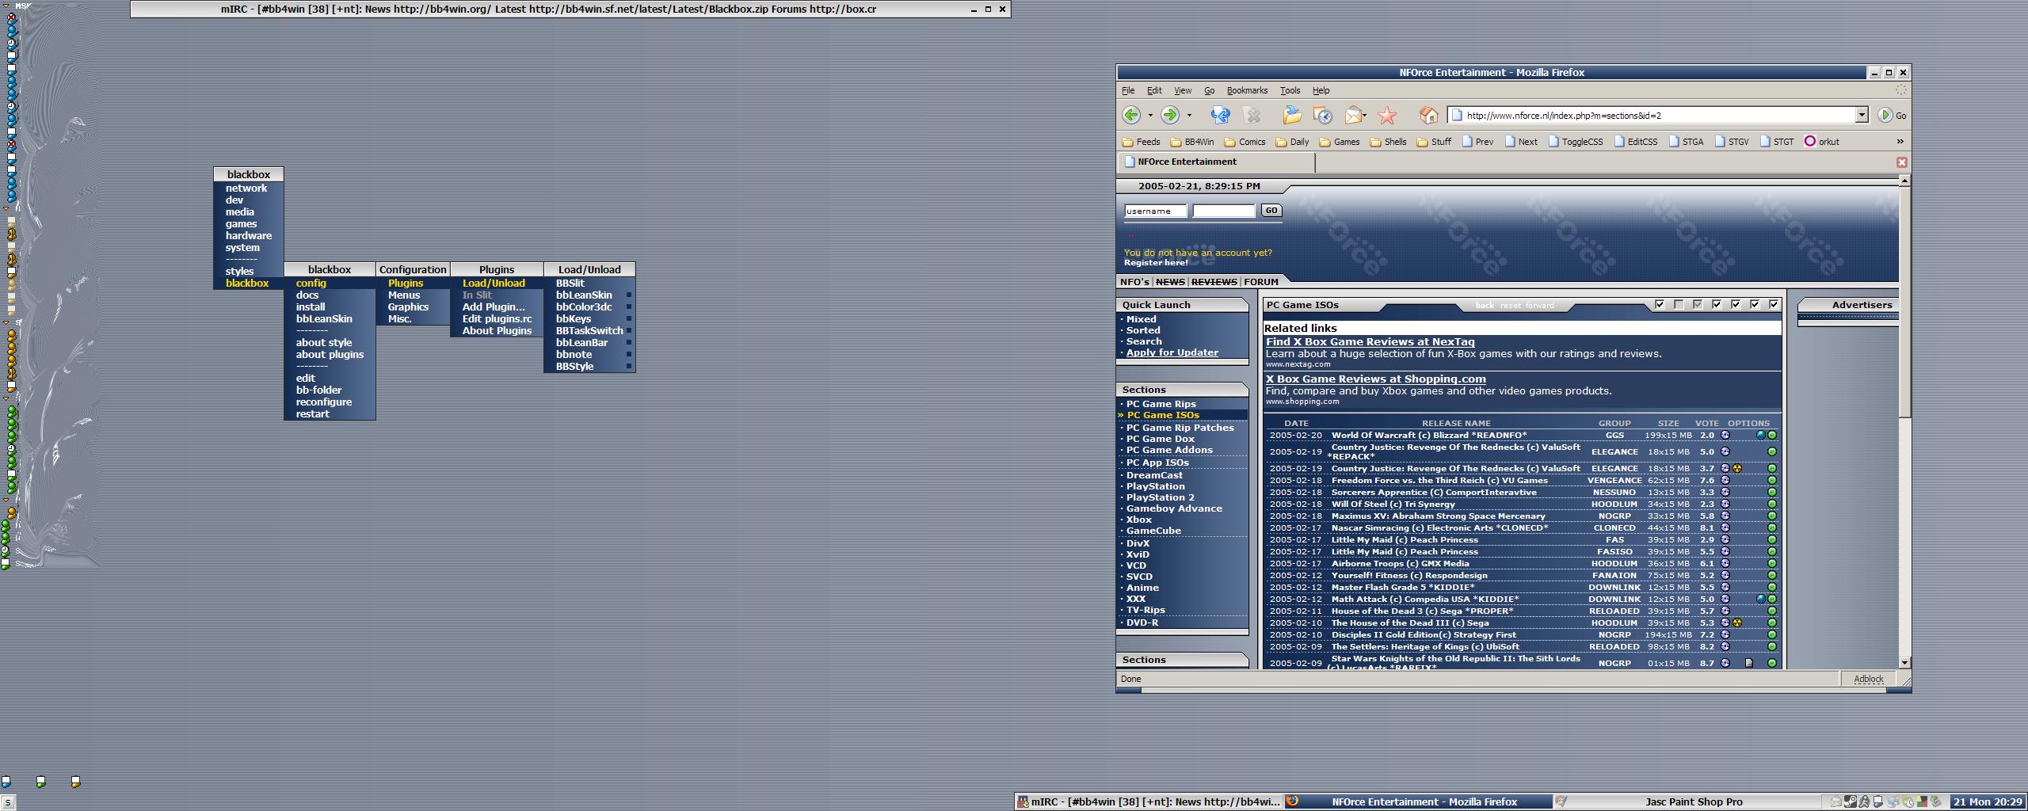Show more bookmarks via the » chevron
The width and height of the screenshot is (2028, 811).
1900,141
